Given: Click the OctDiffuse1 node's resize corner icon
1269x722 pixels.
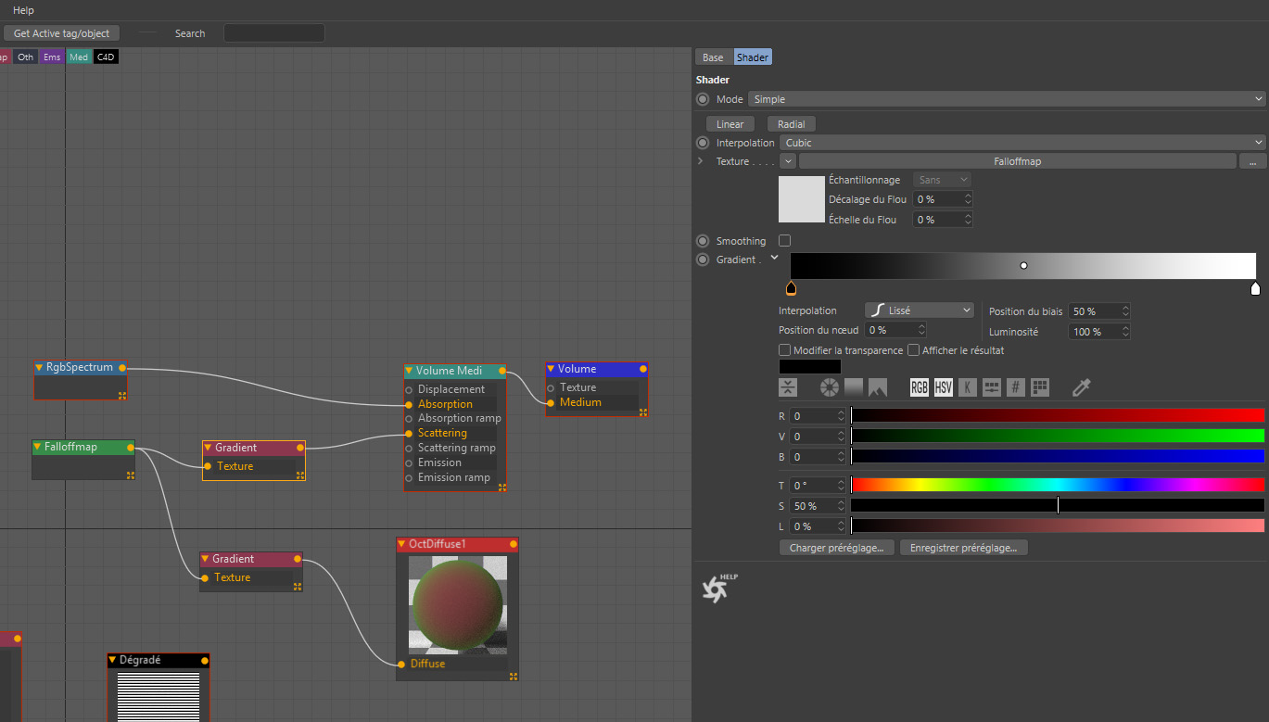Looking at the screenshot, I should [x=514, y=676].
